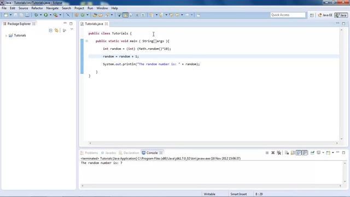Select the Java perspective button
Viewport: 350px width, 197px height.
pos(341,15)
